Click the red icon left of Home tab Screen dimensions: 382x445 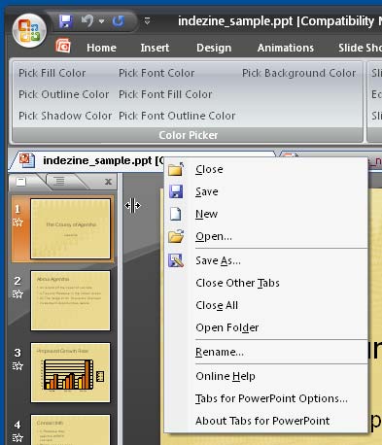click(63, 46)
